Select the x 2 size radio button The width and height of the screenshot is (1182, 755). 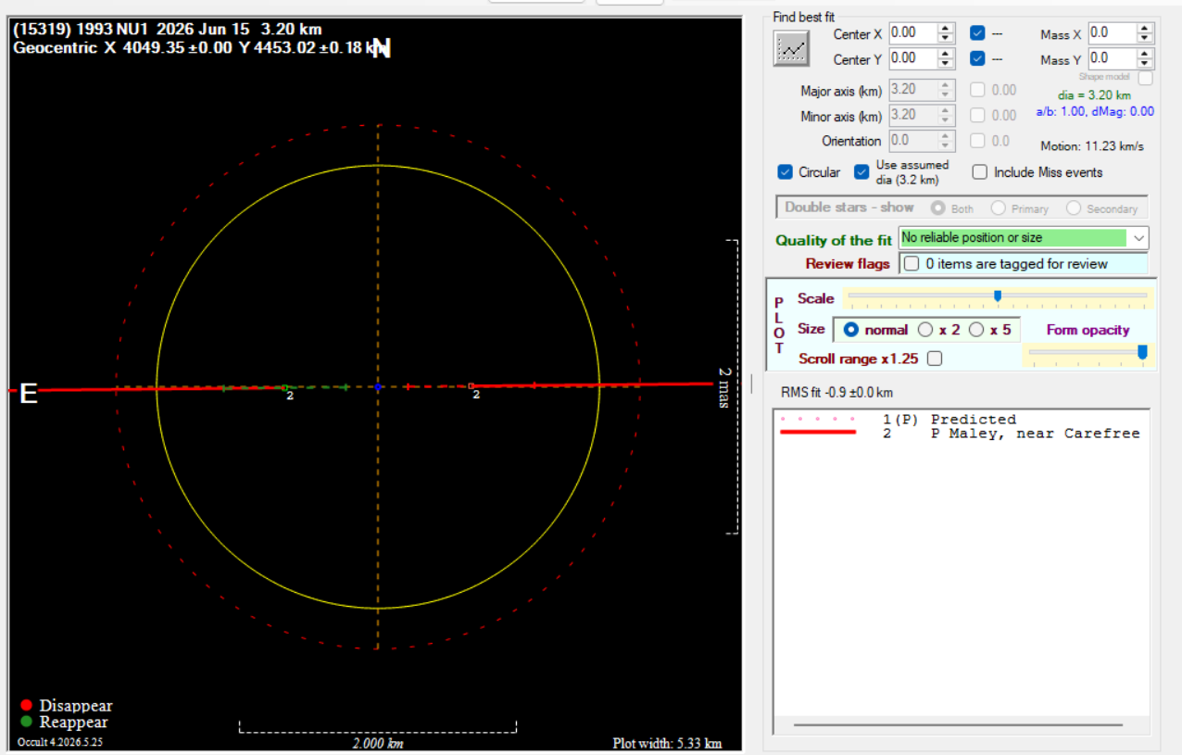924,330
